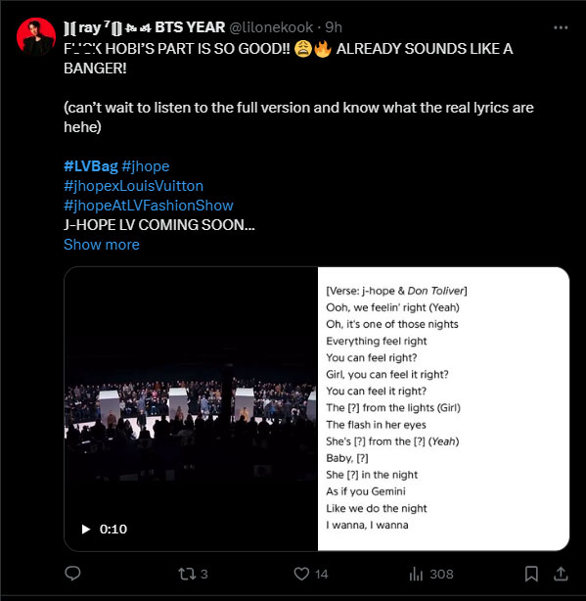Play the video with the play button
Image resolution: width=586 pixels, height=601 pixels.
tap(86, 529)
